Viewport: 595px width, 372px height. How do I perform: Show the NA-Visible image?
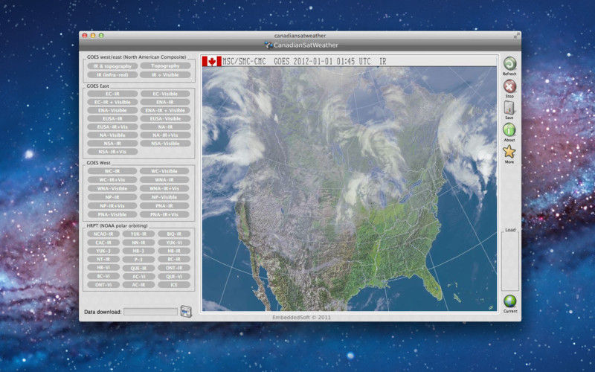click(x=112, y=135)
